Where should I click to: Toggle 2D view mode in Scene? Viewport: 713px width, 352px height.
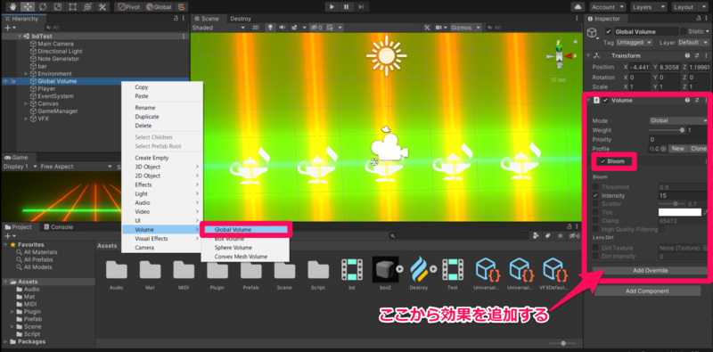tap(256, 28)
